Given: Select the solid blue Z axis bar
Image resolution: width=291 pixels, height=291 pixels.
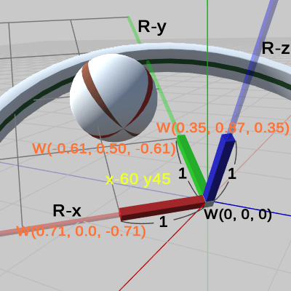Looking at the screenshot, I should [x=219, y=167].
